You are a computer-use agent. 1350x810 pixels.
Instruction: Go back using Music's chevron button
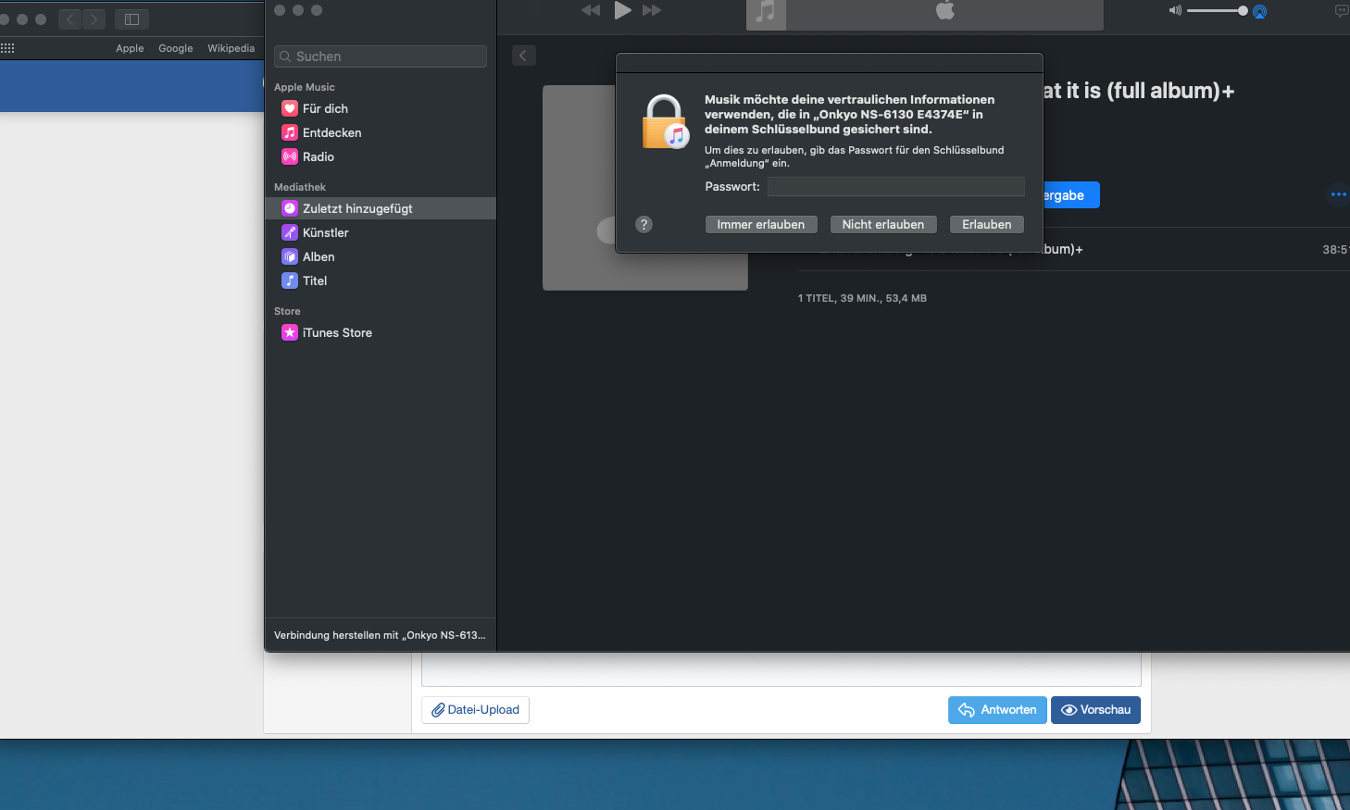[x=523, y=56]
